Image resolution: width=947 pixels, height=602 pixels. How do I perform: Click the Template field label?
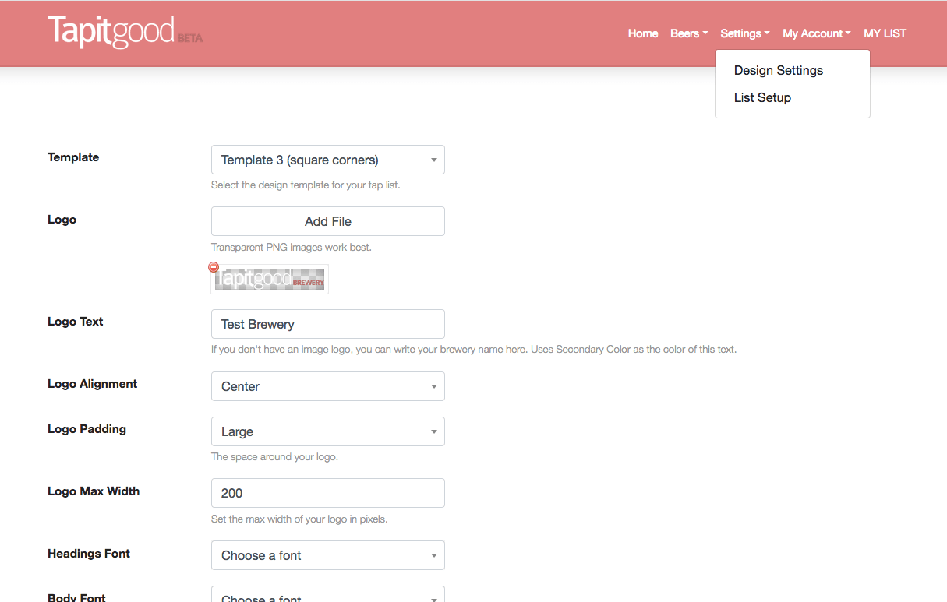coord(73,157)
